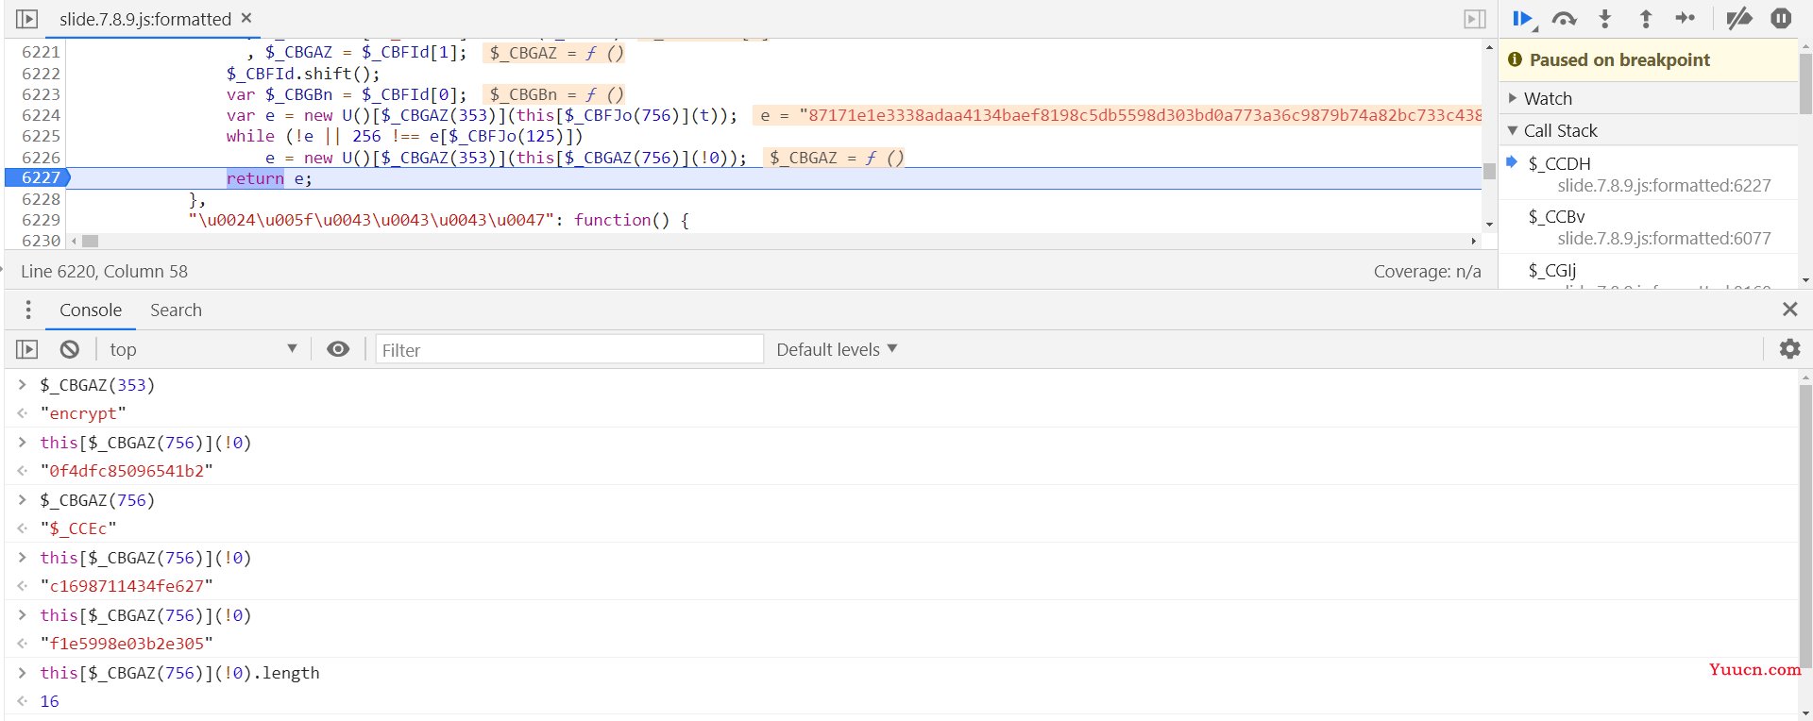The width and height of the screenshot is (1813, 721).
Task: Click line number 6227 breakpoint marker
Action: pyautogui.click(x=39, y=177)
